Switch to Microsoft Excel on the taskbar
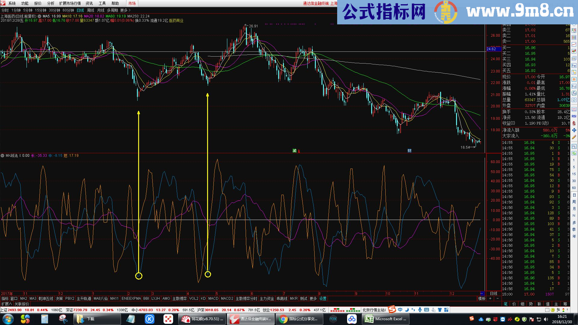Viewport: 578px width, 325px height. click(x=386, y=319)
